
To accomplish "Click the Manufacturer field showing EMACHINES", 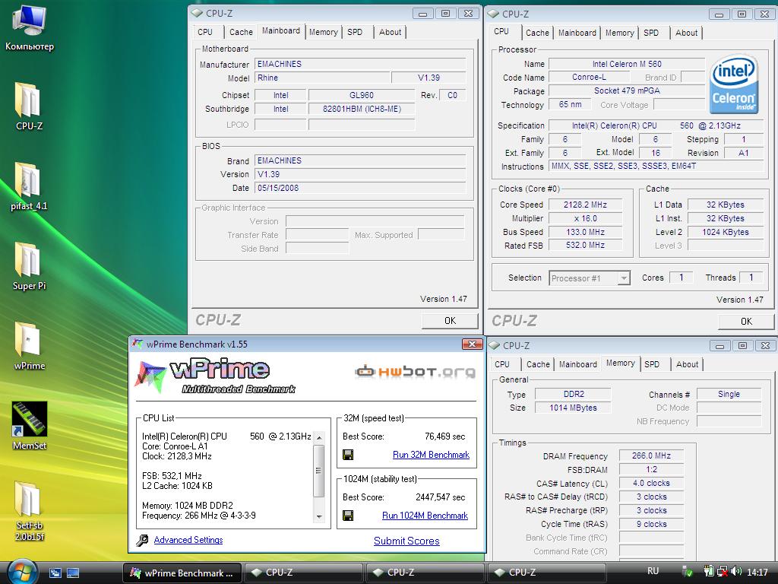I will tap(360, 64).
